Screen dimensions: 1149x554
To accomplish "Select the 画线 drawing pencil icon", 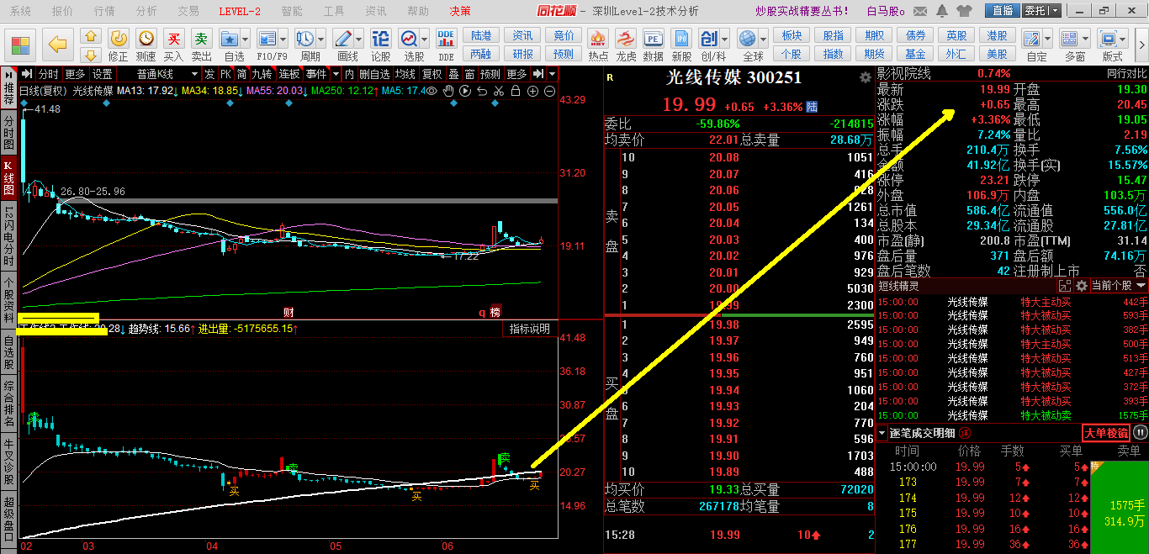I will coord(342,39).
